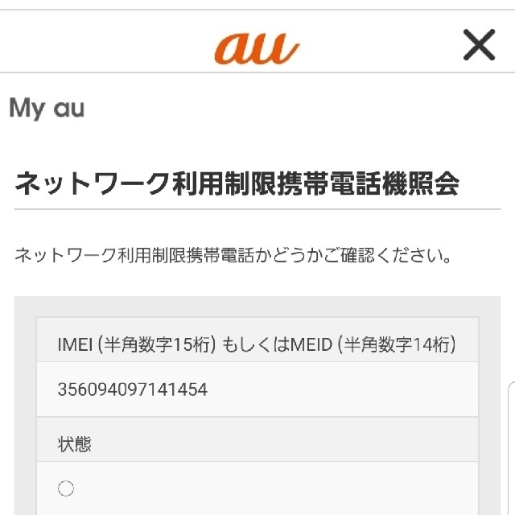This screenshot has width=515, height=515.
Task: Click the orange au logo
Action: pos(257,48)
